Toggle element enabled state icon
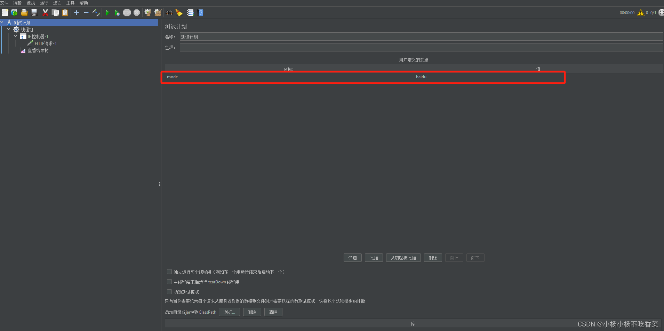Viewport: 664px width, 331px height. 96,13
